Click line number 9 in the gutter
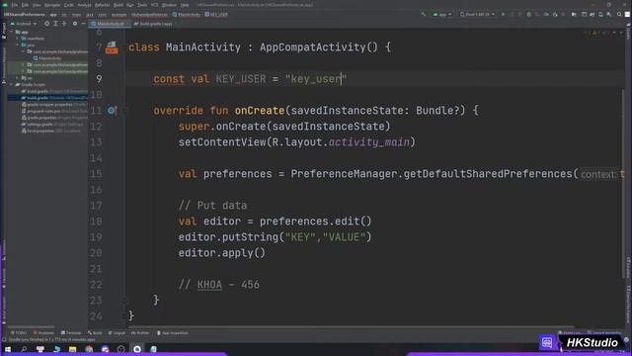Screen dimensions: 632x356 click(x=99, y=79)
